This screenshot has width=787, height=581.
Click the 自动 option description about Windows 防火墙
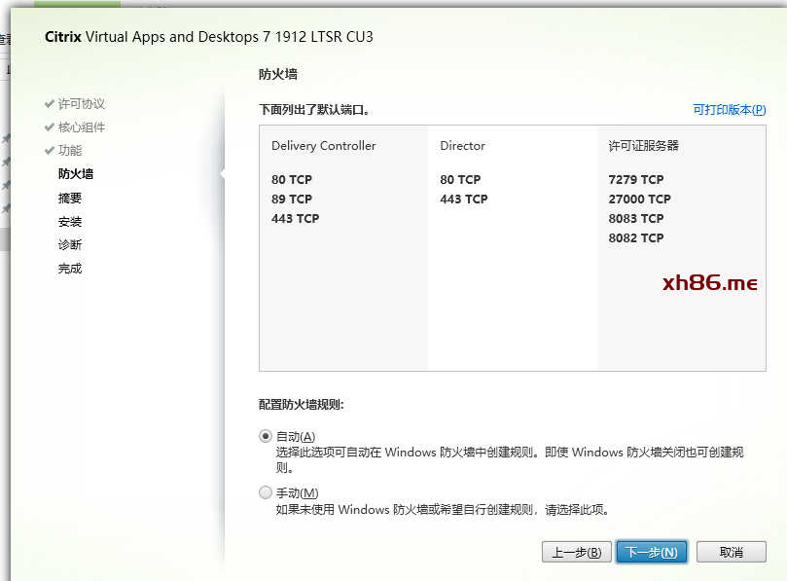pyautogui.click(x=510, y=460)
